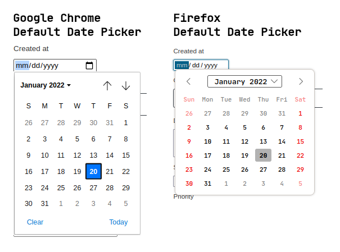Click the Today link in Chrome picker
This screenshot has height=252, width=340.
119,222
